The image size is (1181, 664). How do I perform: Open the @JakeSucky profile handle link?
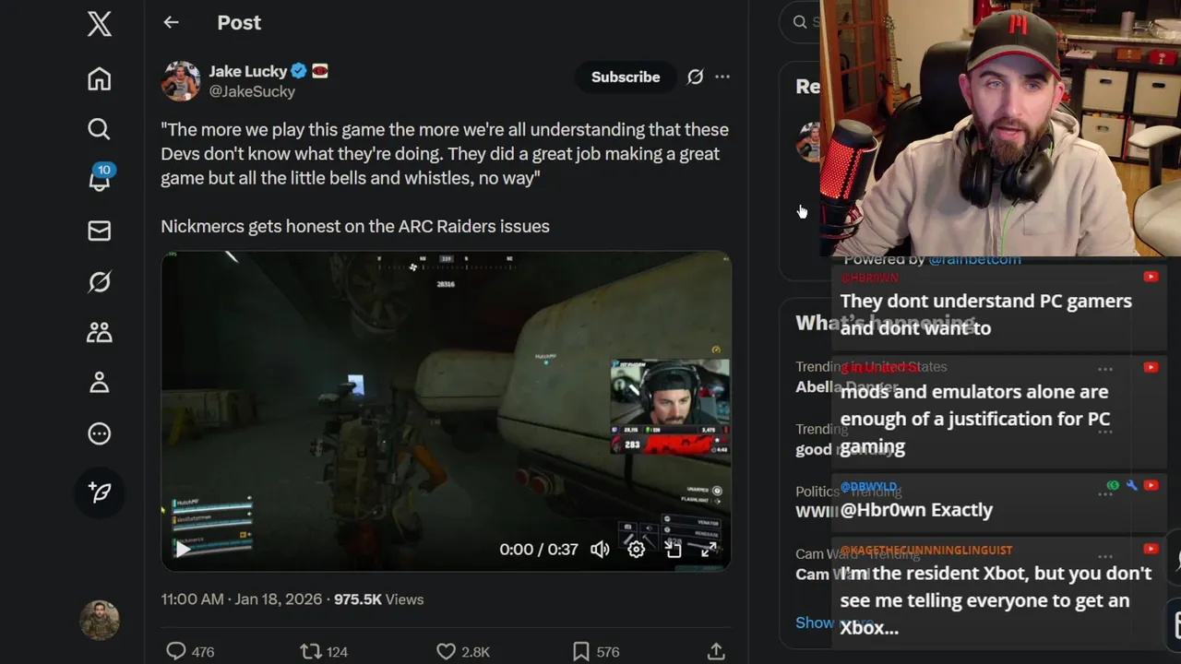click(252, 91)
